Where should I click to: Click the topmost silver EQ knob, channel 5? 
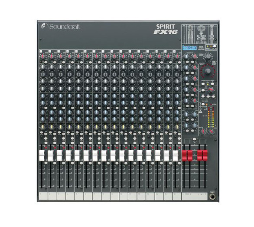pos(78,67)
